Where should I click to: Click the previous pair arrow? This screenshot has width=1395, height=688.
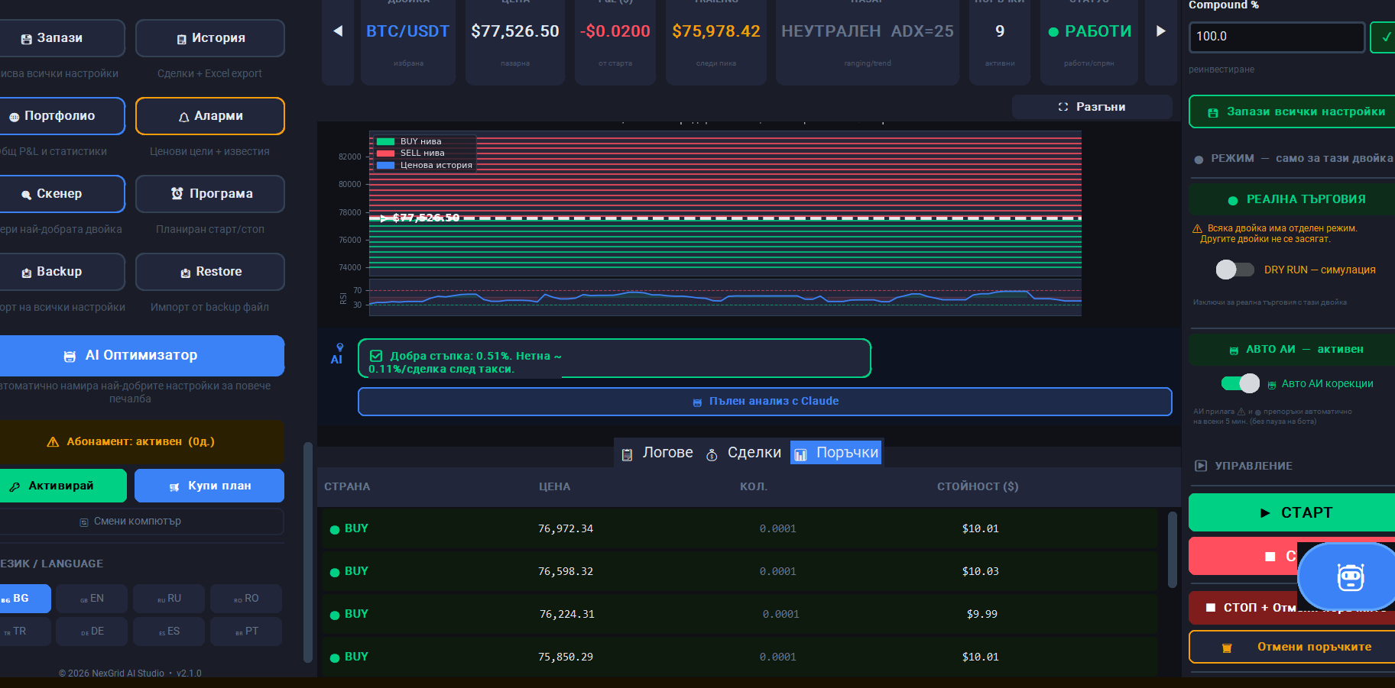pos(338,31)
